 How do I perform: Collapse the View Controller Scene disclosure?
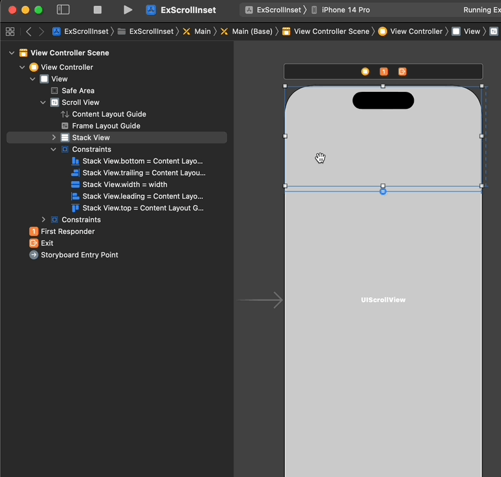pyautogui.click(x=12, y=53)
